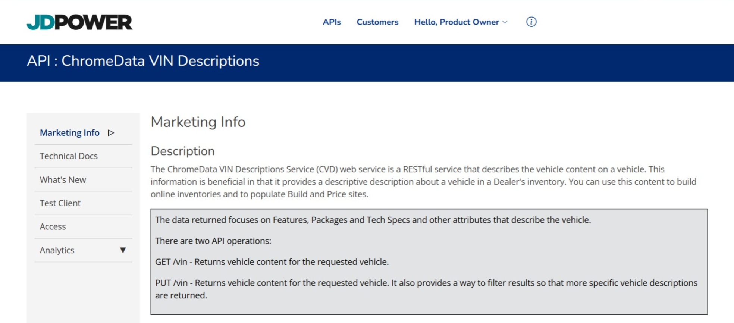Click the Marketing Info page heading
Image resolution: width=734 pixels, height=323 pixels.
198,122
